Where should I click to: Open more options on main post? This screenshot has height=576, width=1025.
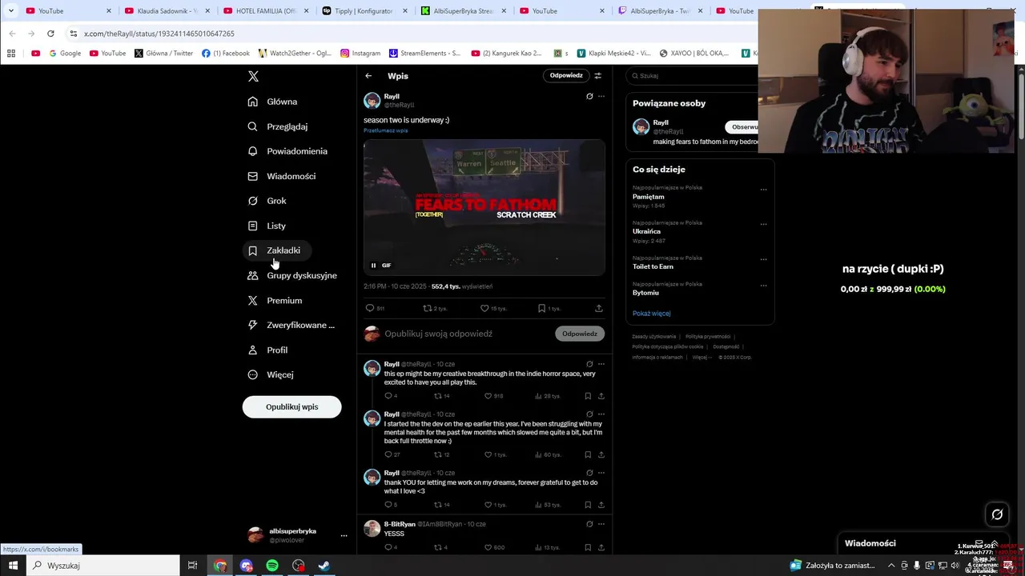pyautogui.click(x=601, y=96)
